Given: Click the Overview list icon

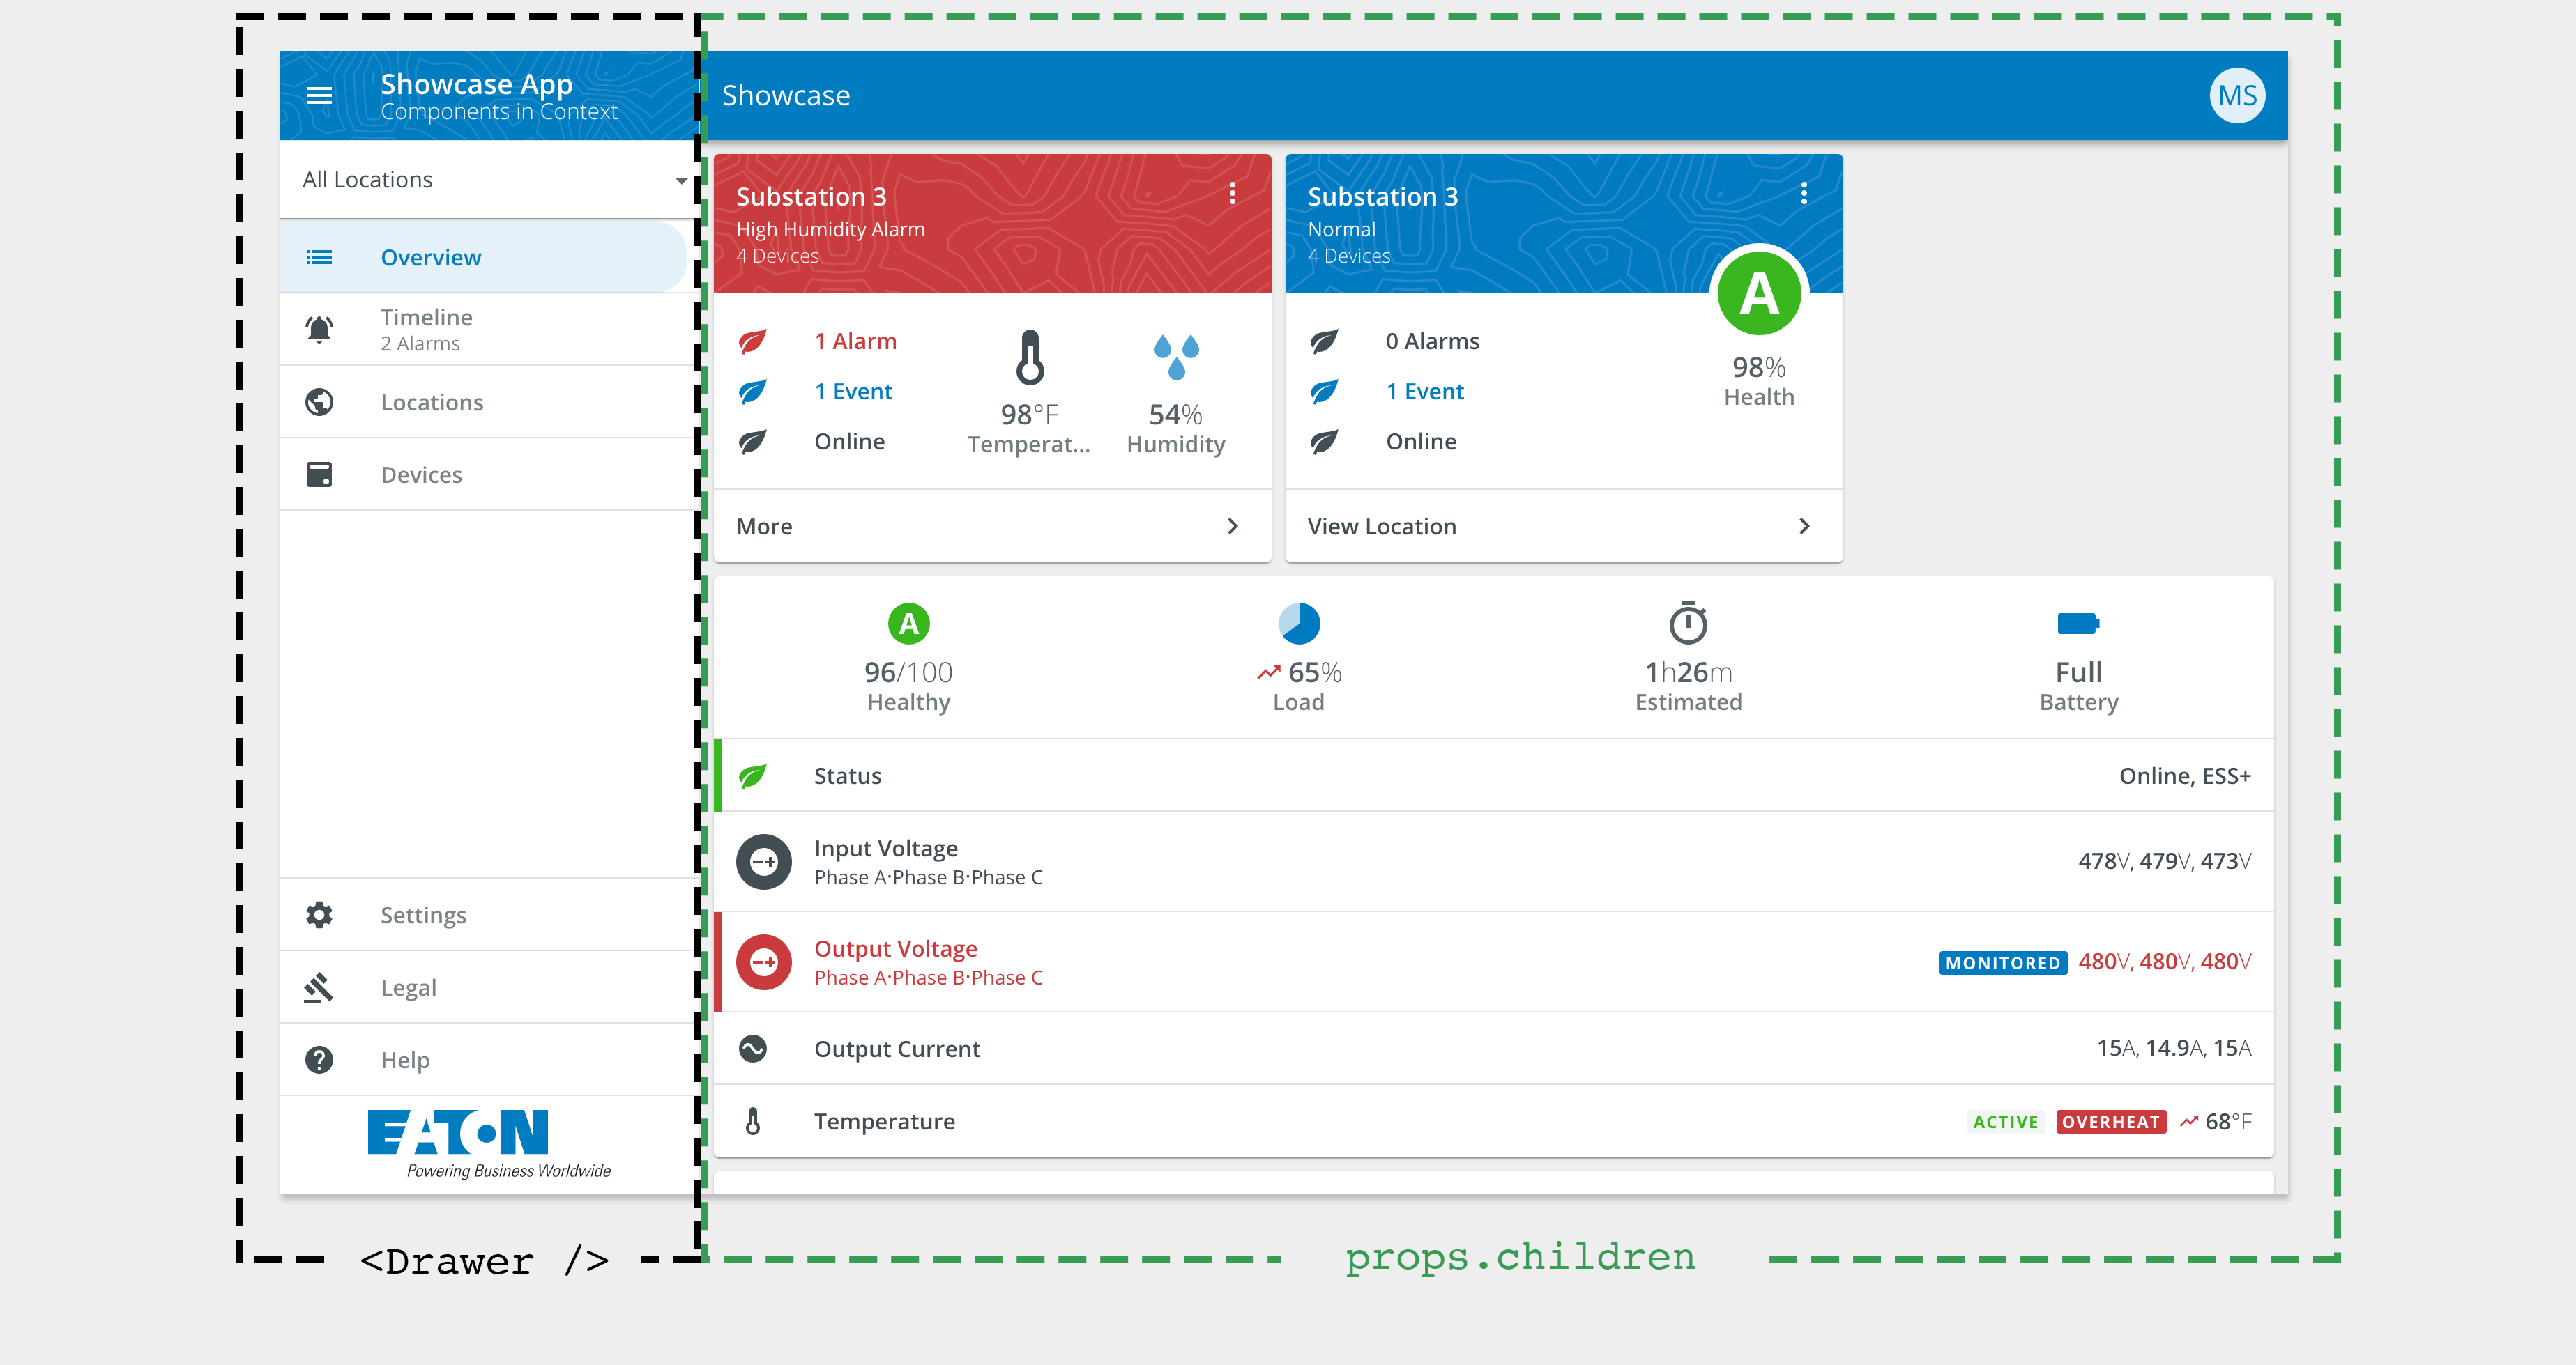Looking at the screenshot, I should coord(319,258).
